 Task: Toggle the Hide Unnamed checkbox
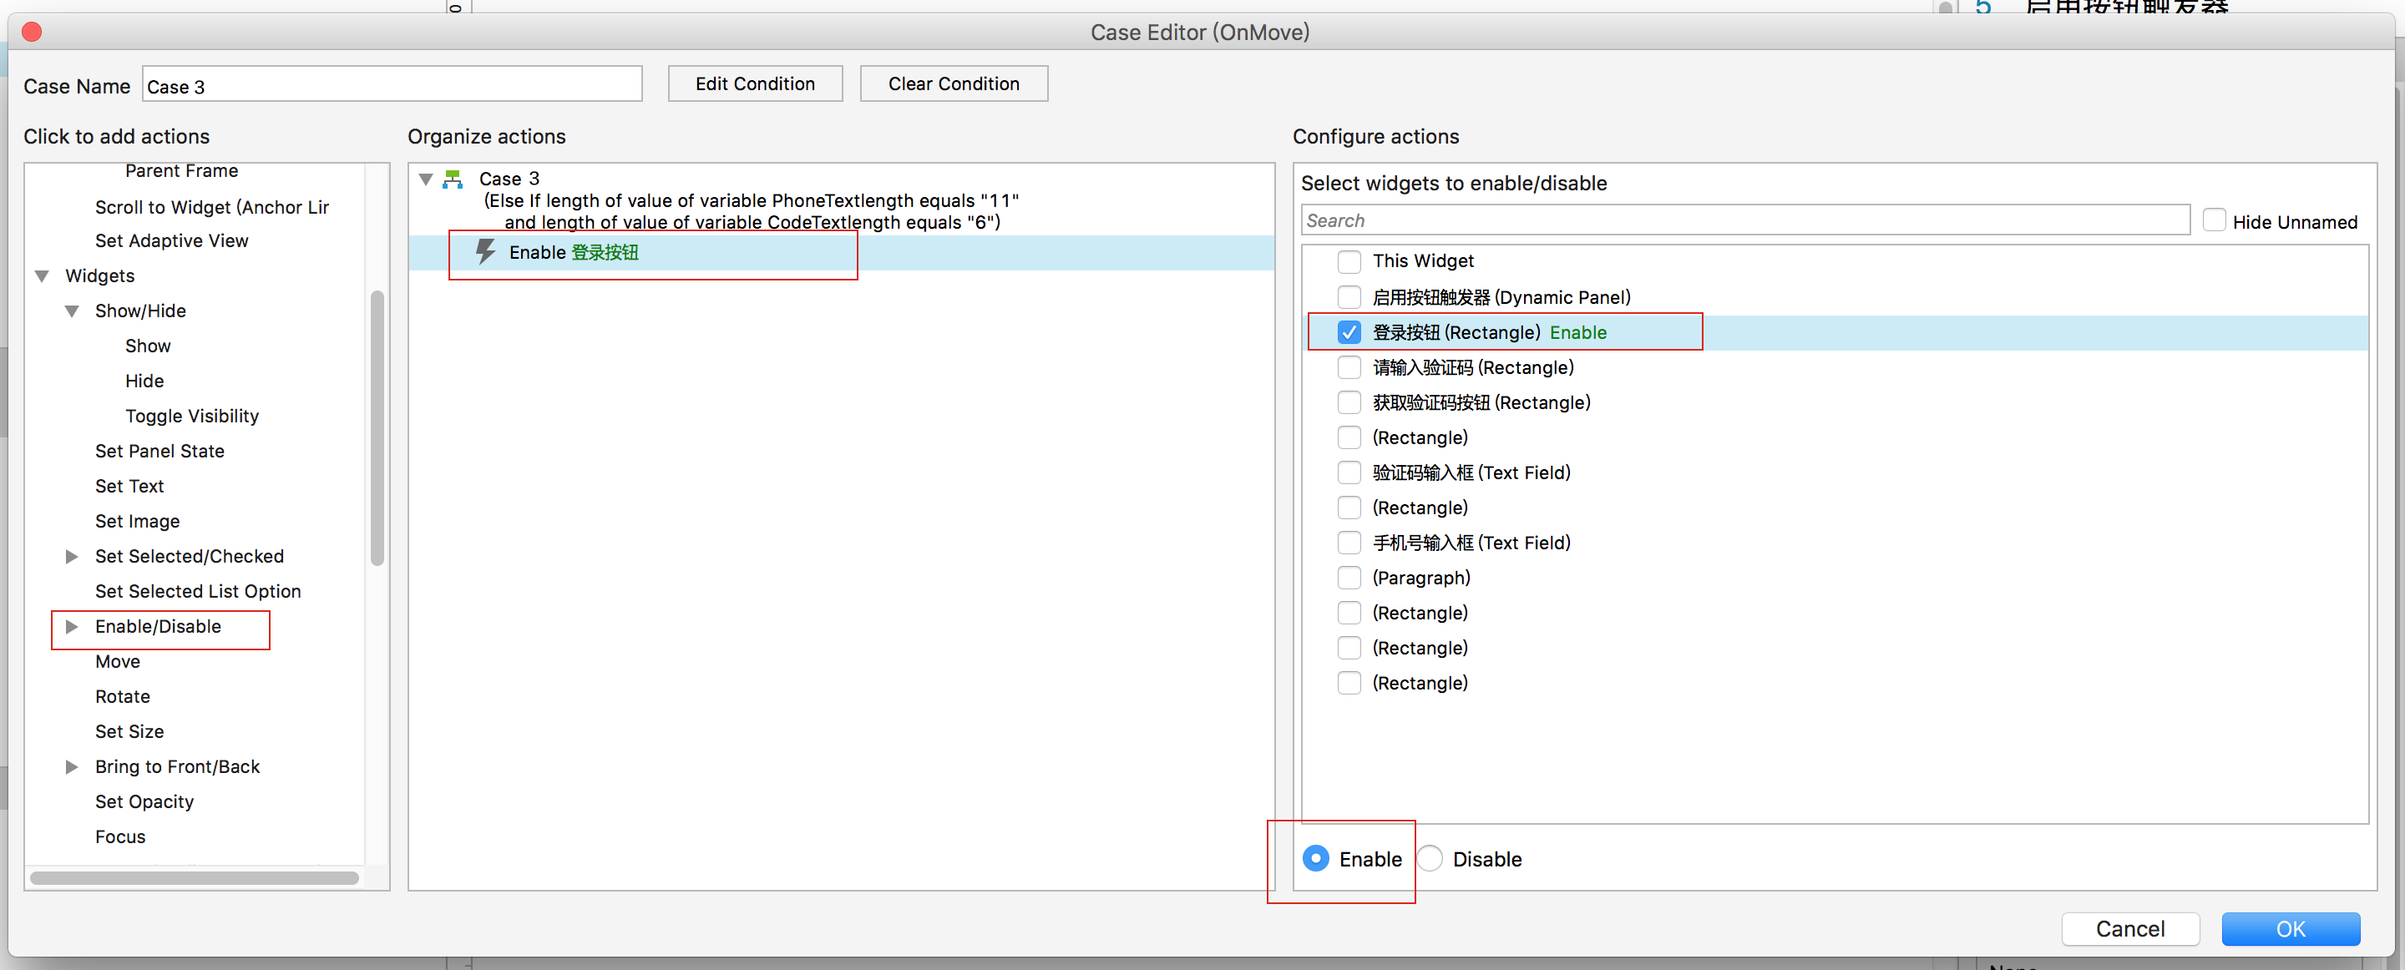click(x=2213, y=221)
